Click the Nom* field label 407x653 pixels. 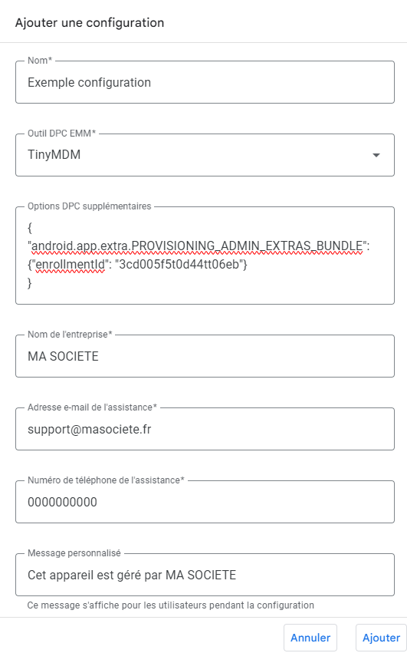point(40,61)
